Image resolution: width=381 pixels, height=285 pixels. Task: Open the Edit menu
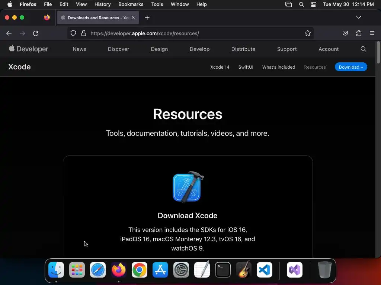point(64,4)
